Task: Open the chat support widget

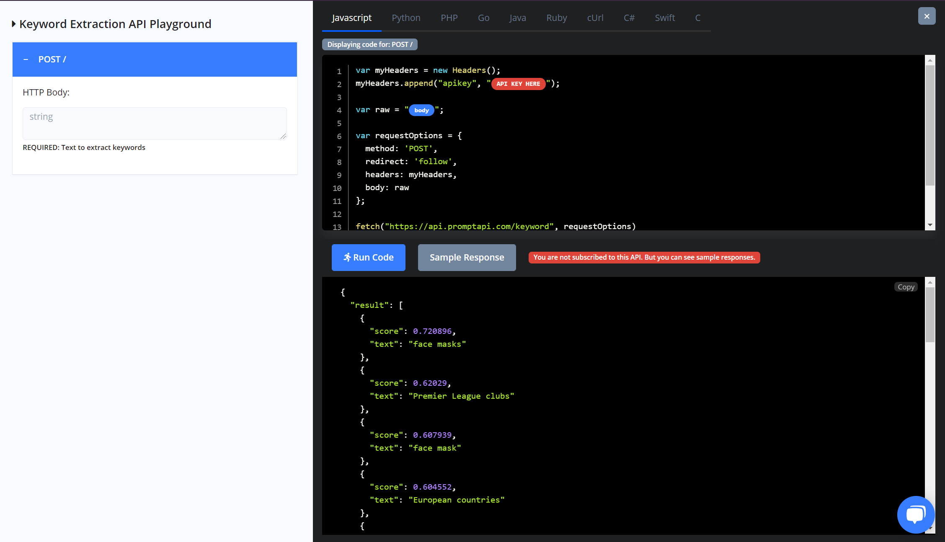Action: point(916,515)
